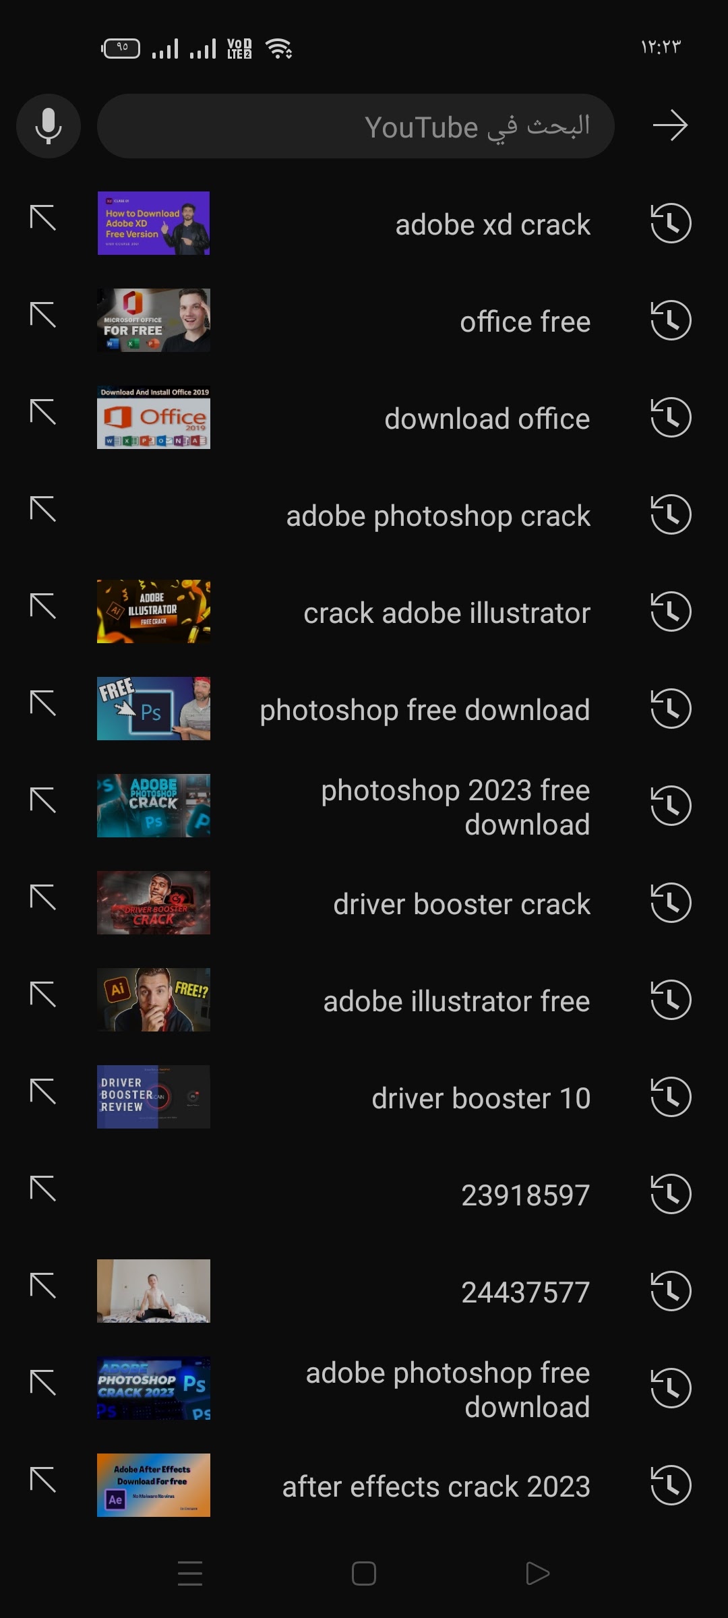Tap history clock icon for '23918597'
The image size is (728, 1618).
tap(671, 1194)
